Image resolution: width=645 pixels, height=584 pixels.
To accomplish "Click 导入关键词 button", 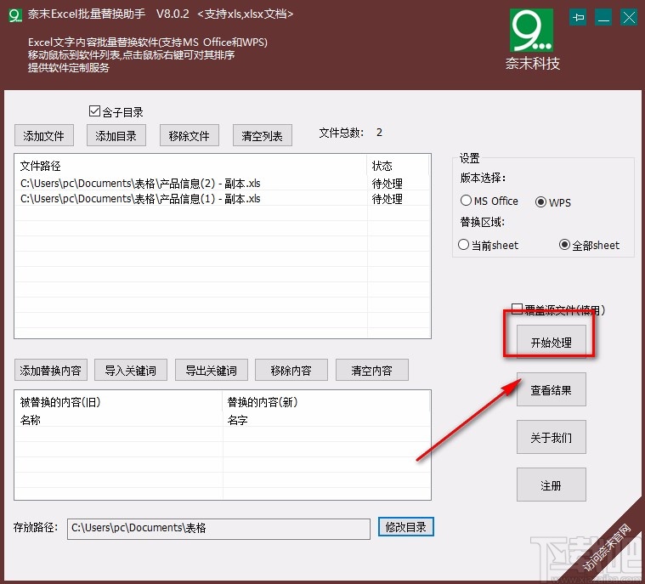I will 131,370.
